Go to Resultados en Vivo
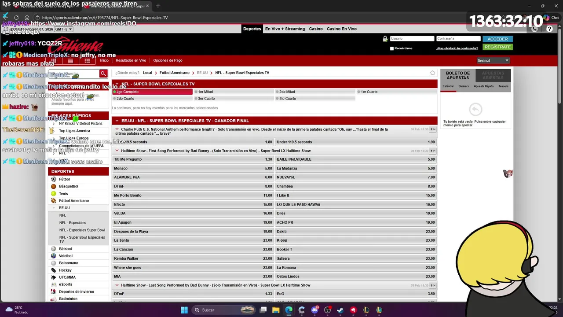The height and width of the screenshot is (317, 563). (x=131, y=60)
